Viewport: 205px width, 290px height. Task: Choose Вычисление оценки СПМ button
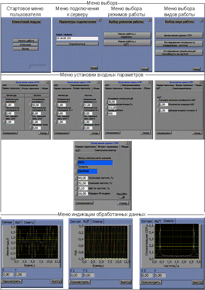[179, 35]
